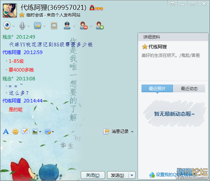Click the 详细资料 panel header
Screen dimensions: 210x181
pyautogui.click(x=173, y=37)
